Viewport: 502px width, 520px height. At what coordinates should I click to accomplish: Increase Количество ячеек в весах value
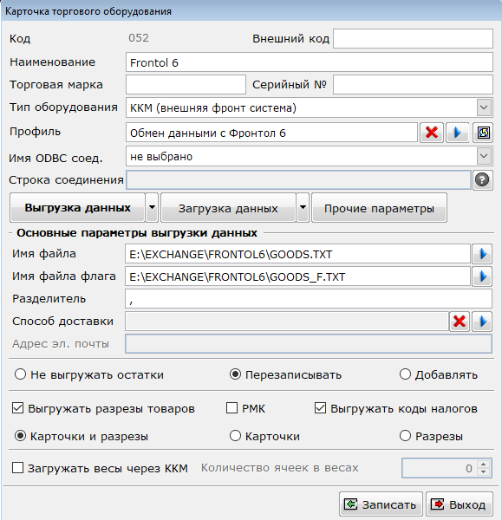click(484, 465)
